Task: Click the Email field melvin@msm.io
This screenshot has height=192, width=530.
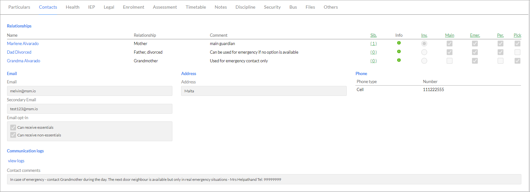Action: pyautogui.click(x=90, y=91)
